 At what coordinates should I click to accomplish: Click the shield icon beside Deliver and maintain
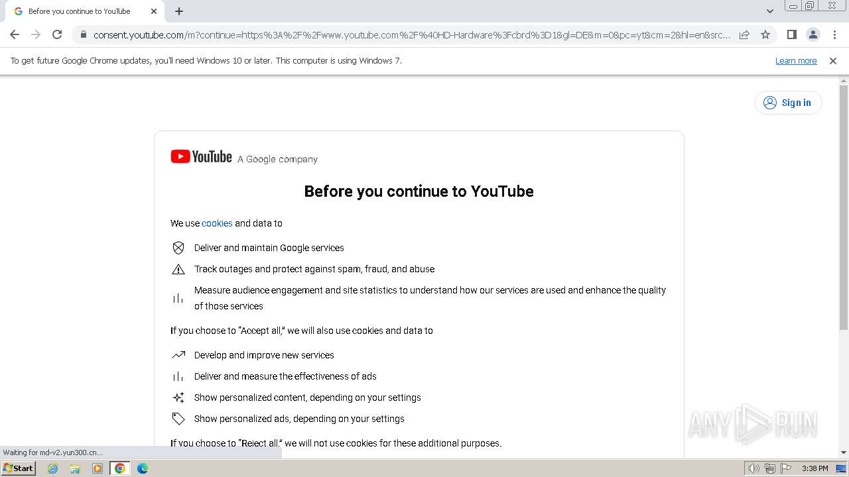pyautogui.click(x=178, y=248)
